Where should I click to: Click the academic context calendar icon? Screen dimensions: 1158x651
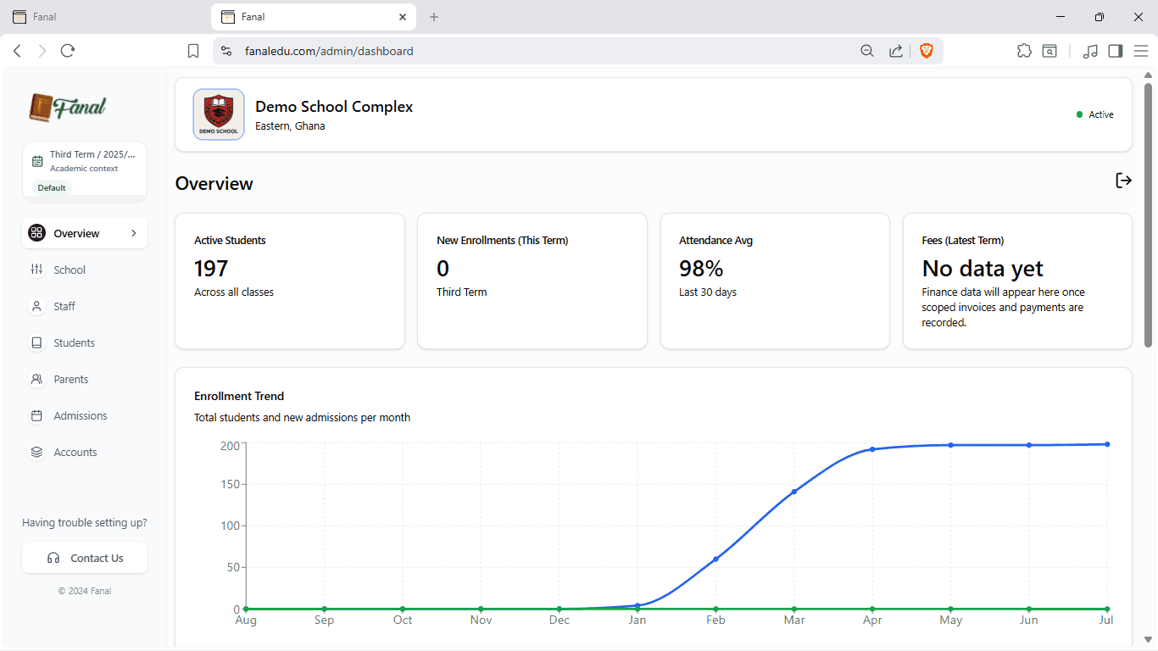(x=37, y=161)
